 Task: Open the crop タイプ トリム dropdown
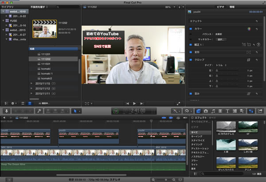point(221,65)
